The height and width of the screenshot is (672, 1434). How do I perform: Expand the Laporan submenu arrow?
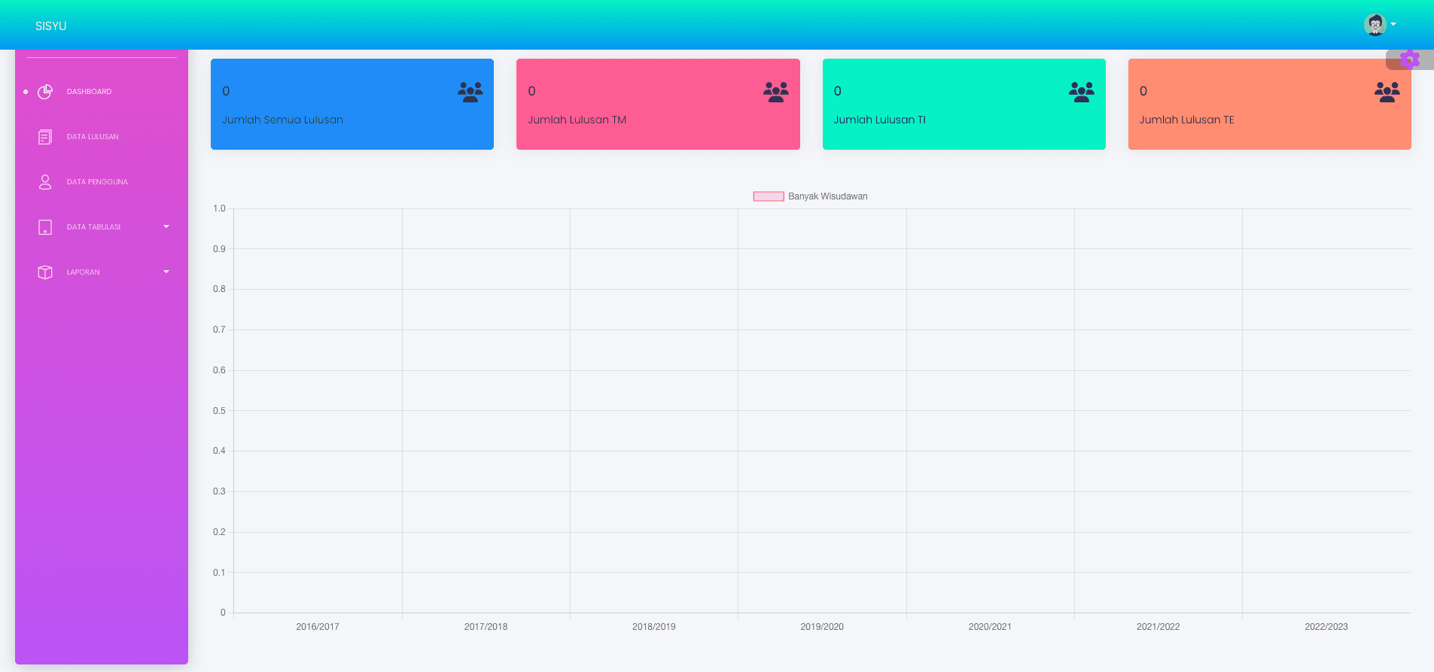pos(166,272)
